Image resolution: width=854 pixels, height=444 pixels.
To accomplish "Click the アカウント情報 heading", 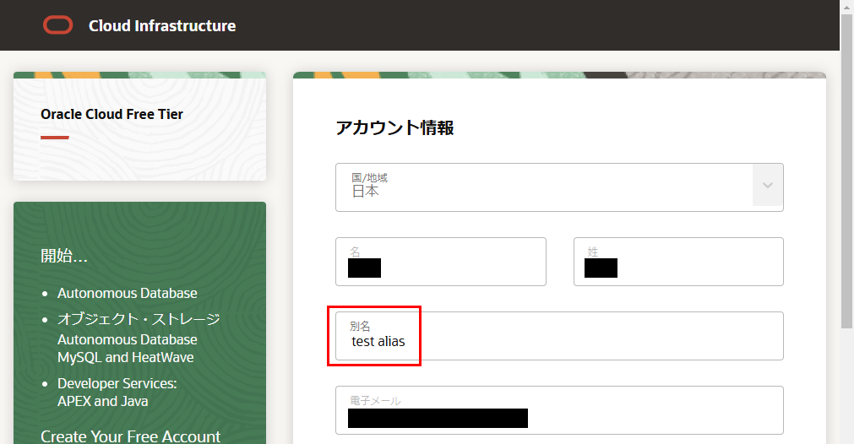I will coord(394,127).
